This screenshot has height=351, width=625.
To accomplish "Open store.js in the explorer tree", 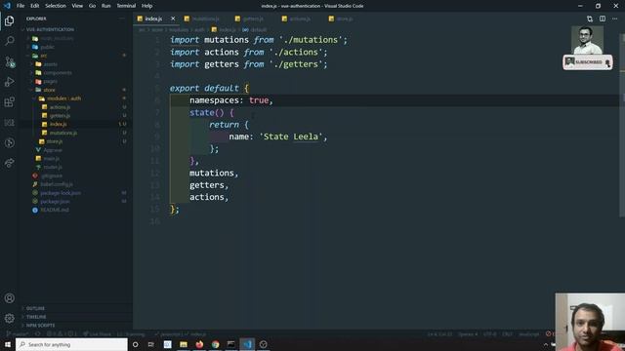I will 55,141.
